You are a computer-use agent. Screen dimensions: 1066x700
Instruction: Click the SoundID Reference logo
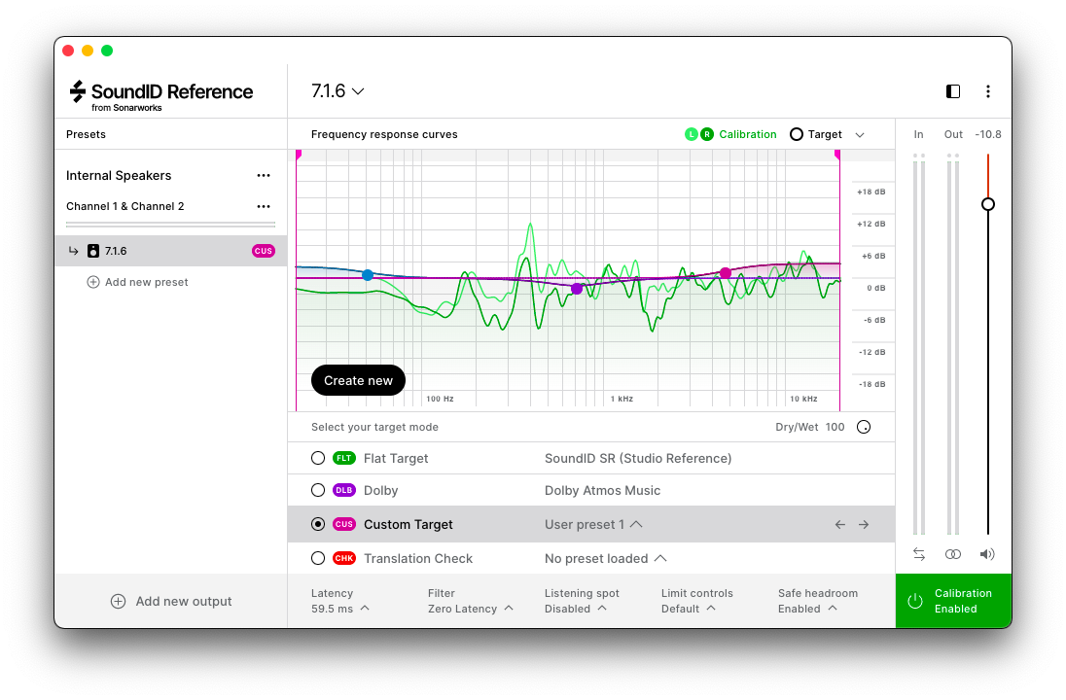coord(161,95)
